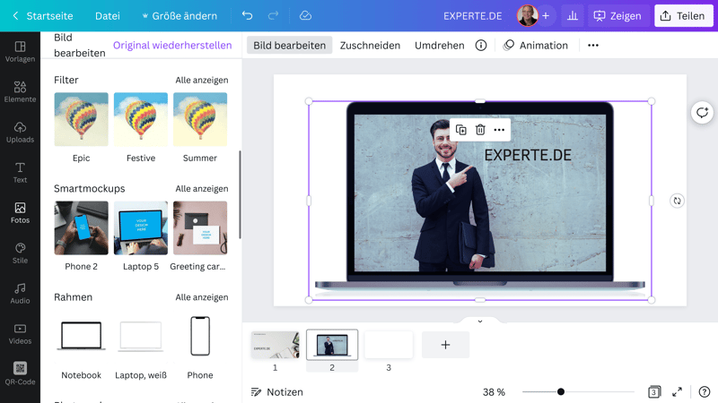Open the Datei menu

(108, 15)
